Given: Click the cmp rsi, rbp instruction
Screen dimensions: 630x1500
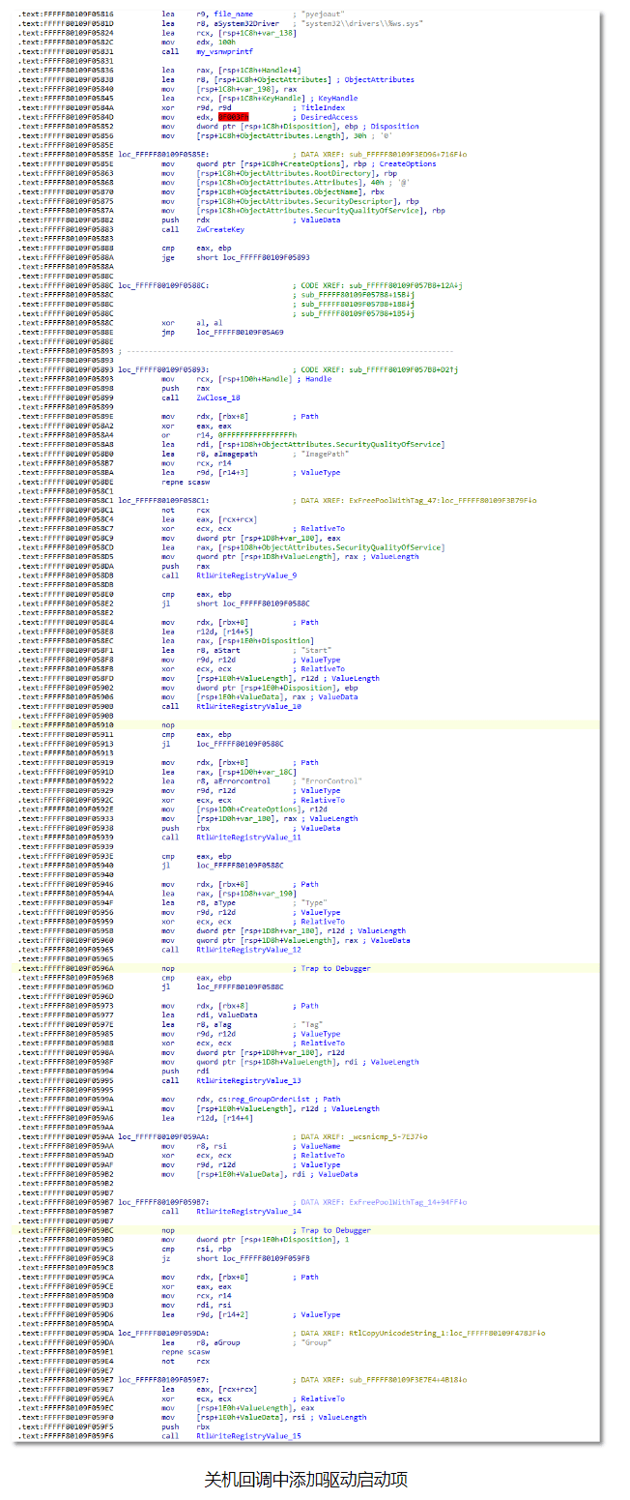Looking at the screenshot, I should coord(198,1250).
